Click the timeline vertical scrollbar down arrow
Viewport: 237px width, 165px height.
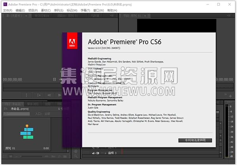[x=220, y=152]
